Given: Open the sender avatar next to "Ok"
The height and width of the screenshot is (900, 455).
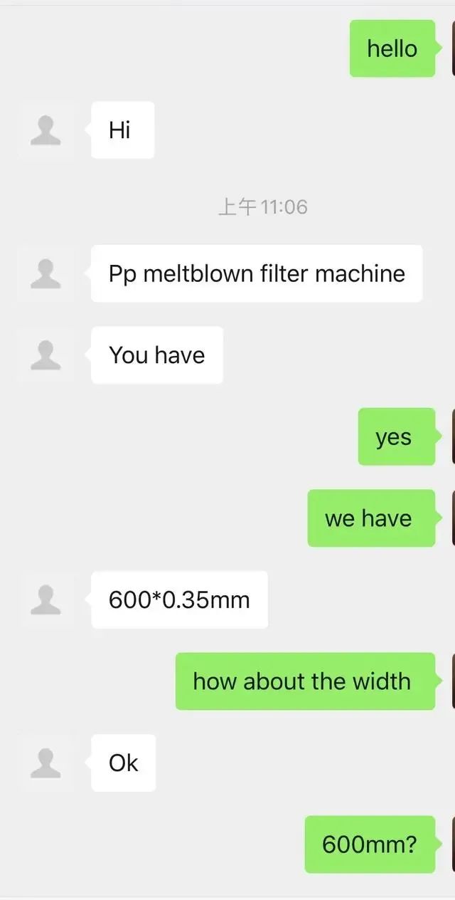Looking at the screenshot, I should [45, 763].
